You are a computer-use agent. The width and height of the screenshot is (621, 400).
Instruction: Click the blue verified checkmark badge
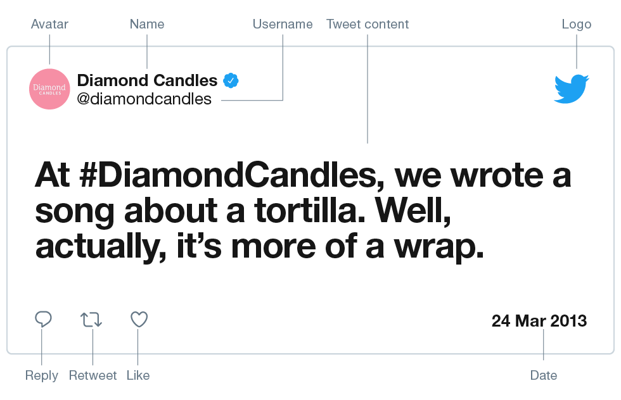(x=231, y=80)
